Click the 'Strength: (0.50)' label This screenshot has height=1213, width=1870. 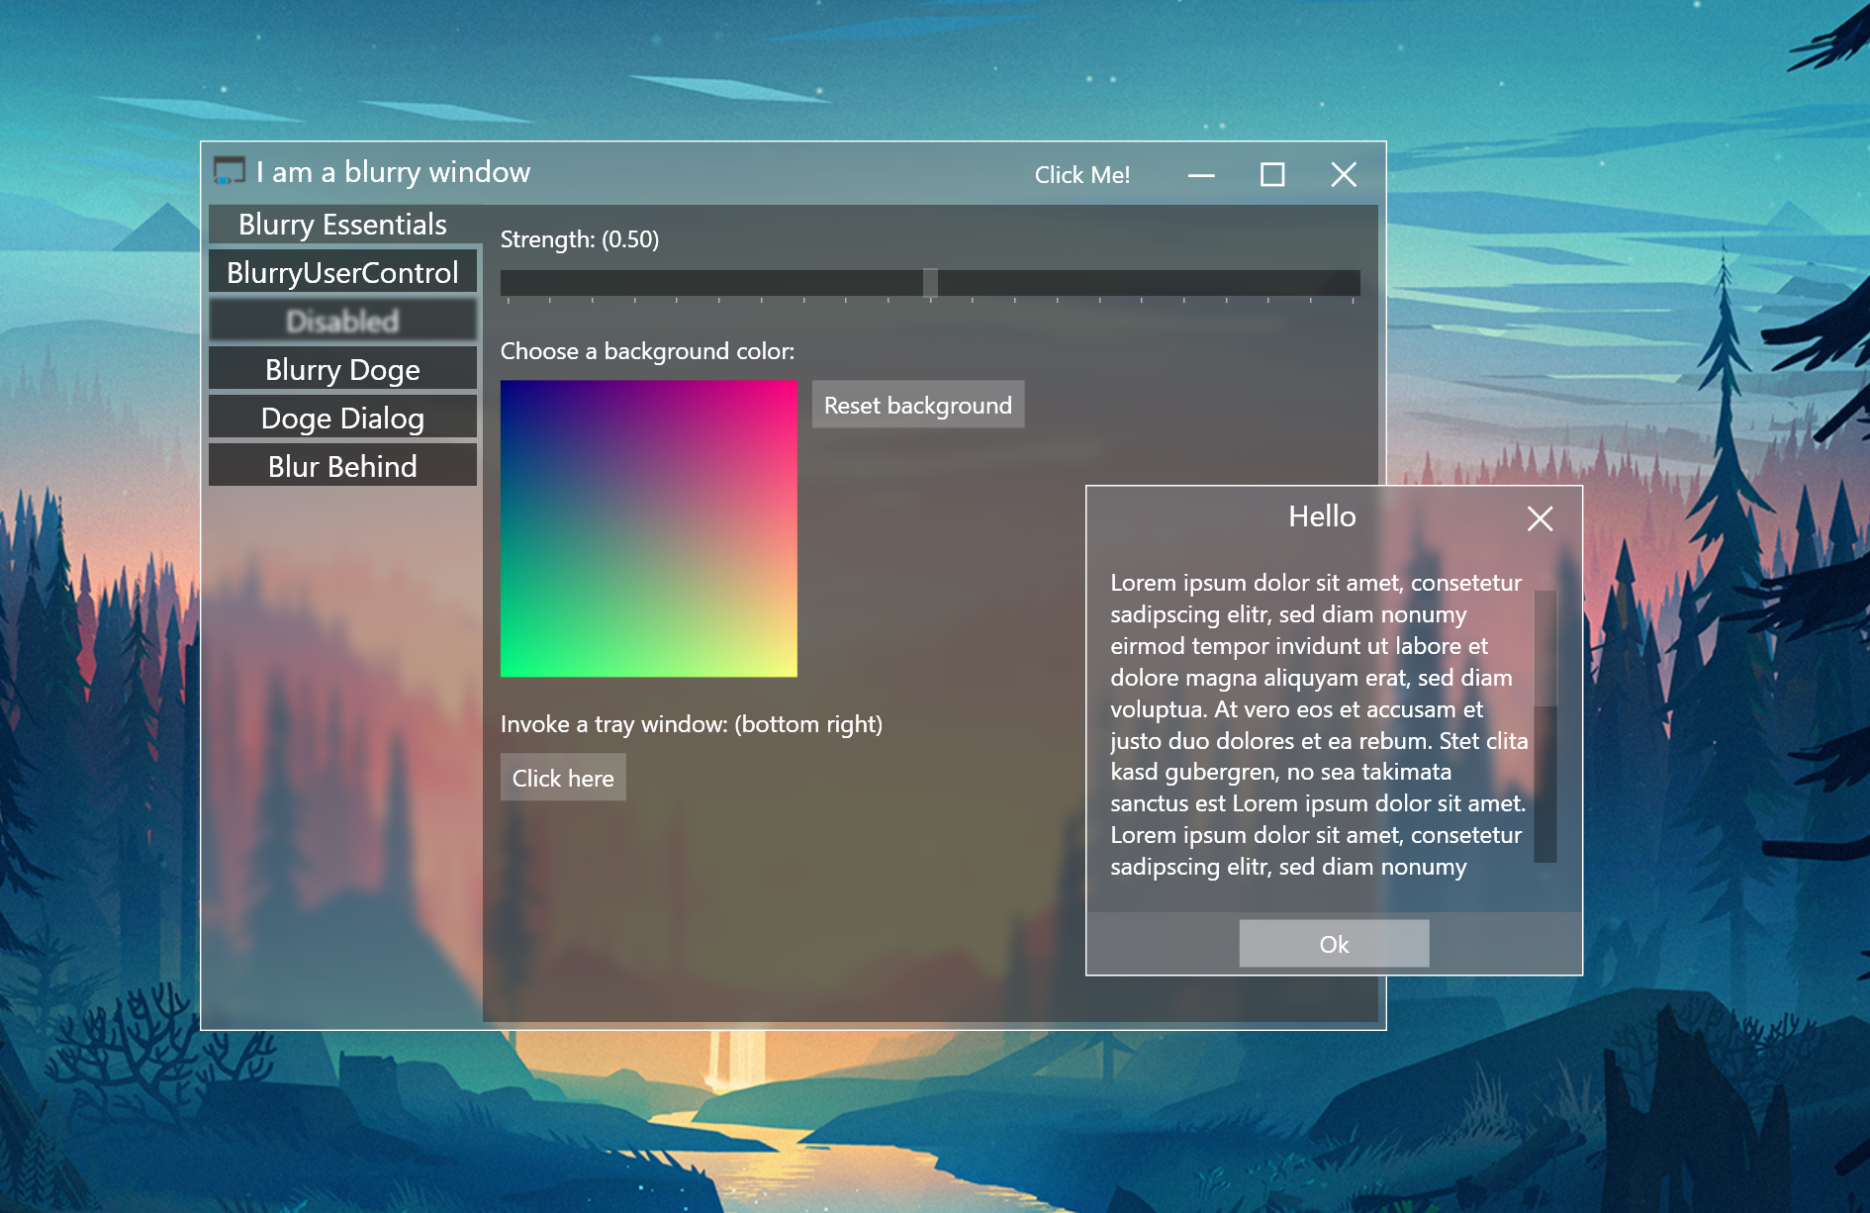point(580,239)
